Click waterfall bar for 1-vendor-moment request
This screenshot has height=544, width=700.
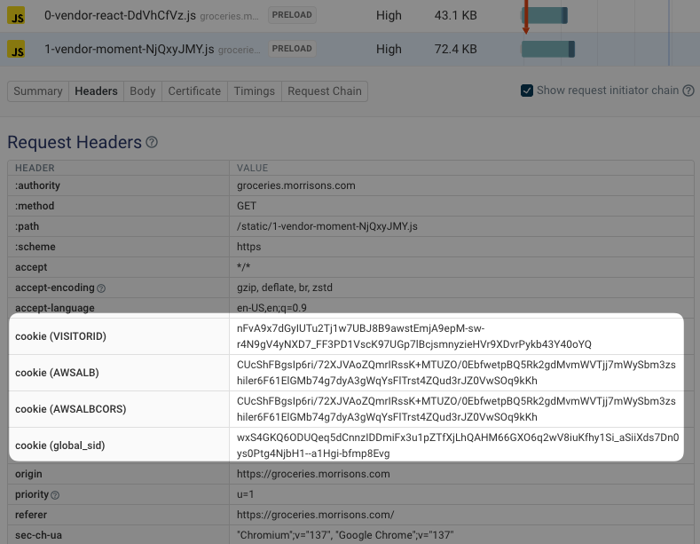click(547, 49)
